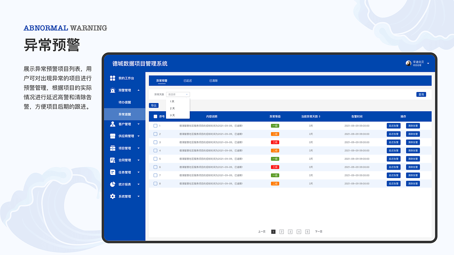This screenshot has height=255, width=454.
Task: Expand the 项目管理 menu arrow
Action: point(139,148)
